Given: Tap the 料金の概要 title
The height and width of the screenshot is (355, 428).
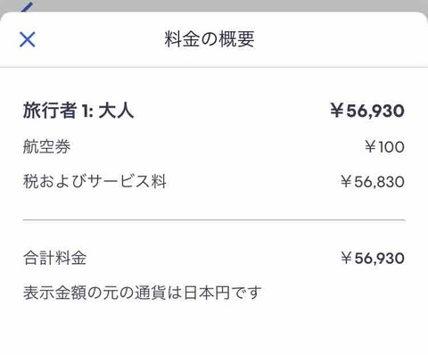Looking at the screenshot, I should (x=210, y=39).
